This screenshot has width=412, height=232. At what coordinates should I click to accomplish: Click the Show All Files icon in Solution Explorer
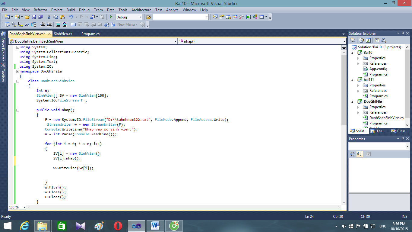361,40
